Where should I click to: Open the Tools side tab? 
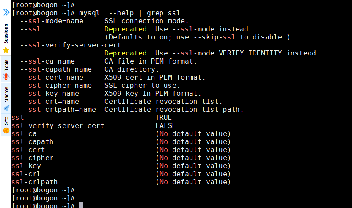(x=5, y=69)
